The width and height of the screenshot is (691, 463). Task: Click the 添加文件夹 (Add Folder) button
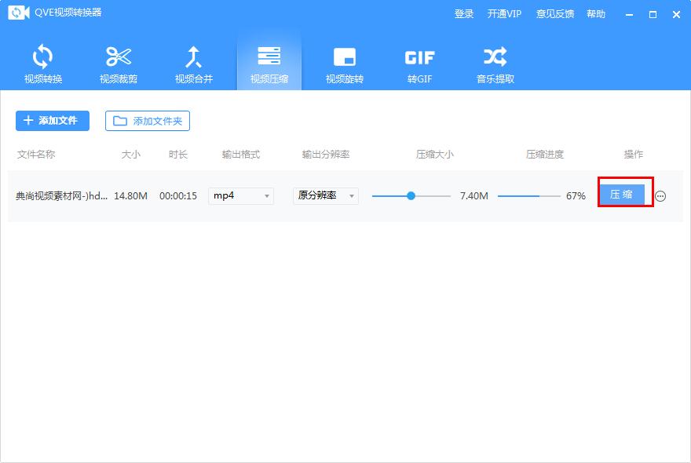[148, 120]
